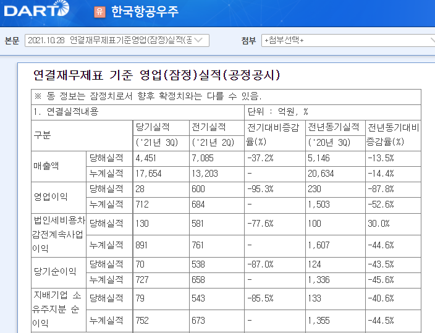435x333 pixels.
Task: Click the value 7,085 cell
Action: 217,159
